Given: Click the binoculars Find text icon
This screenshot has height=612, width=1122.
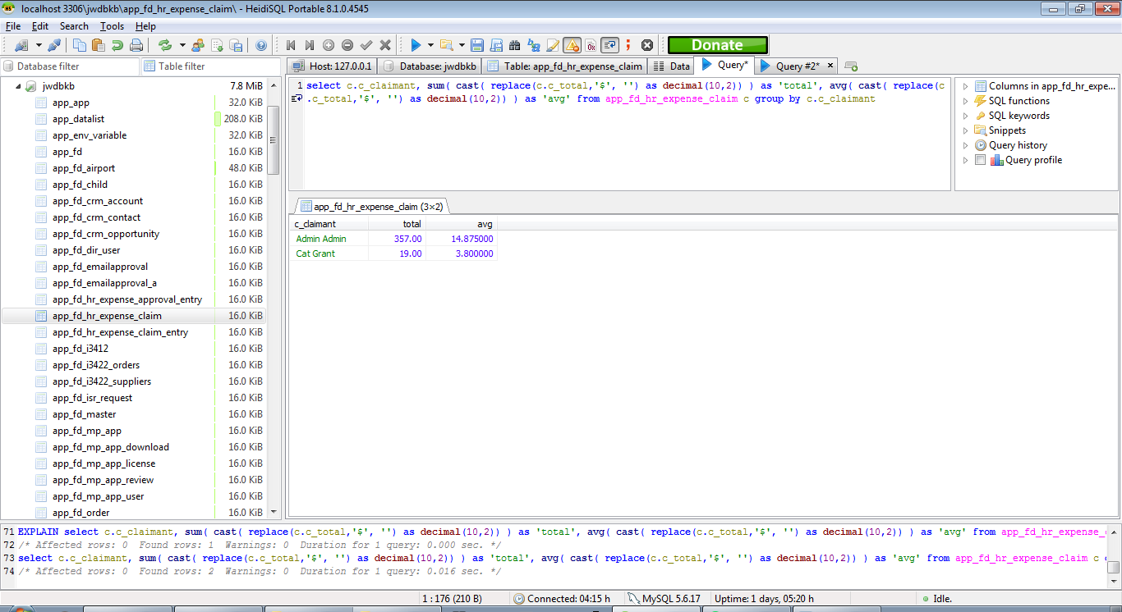Looking at the screenshot, I should pyautogui.click(x=515, y=45).
